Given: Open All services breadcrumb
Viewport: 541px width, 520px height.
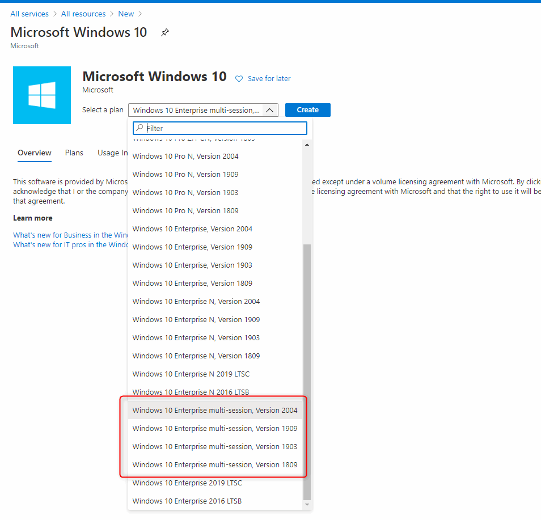Looking at the screenshot, I should (x=29, y=14).
